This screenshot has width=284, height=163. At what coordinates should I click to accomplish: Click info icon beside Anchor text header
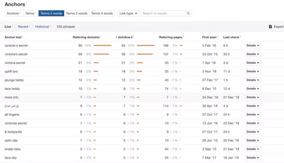(x=23, y=37)
